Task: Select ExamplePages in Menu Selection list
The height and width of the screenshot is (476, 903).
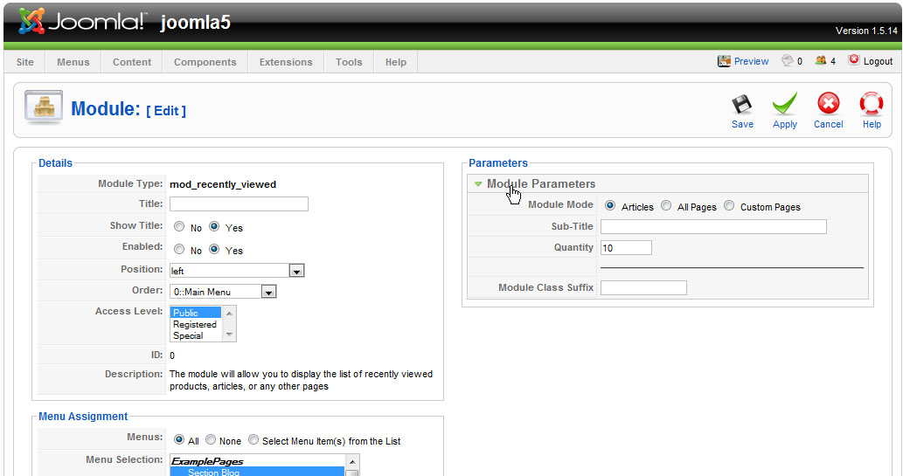Action: click(x=257, y=461)
